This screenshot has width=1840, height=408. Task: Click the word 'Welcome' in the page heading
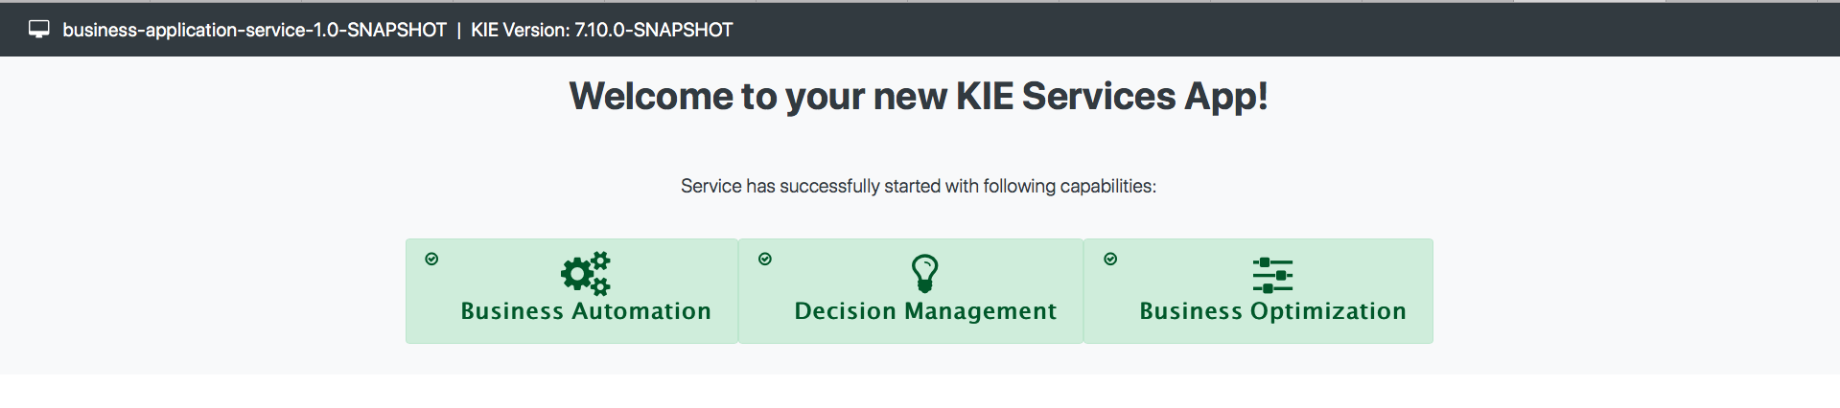(650, 96)
